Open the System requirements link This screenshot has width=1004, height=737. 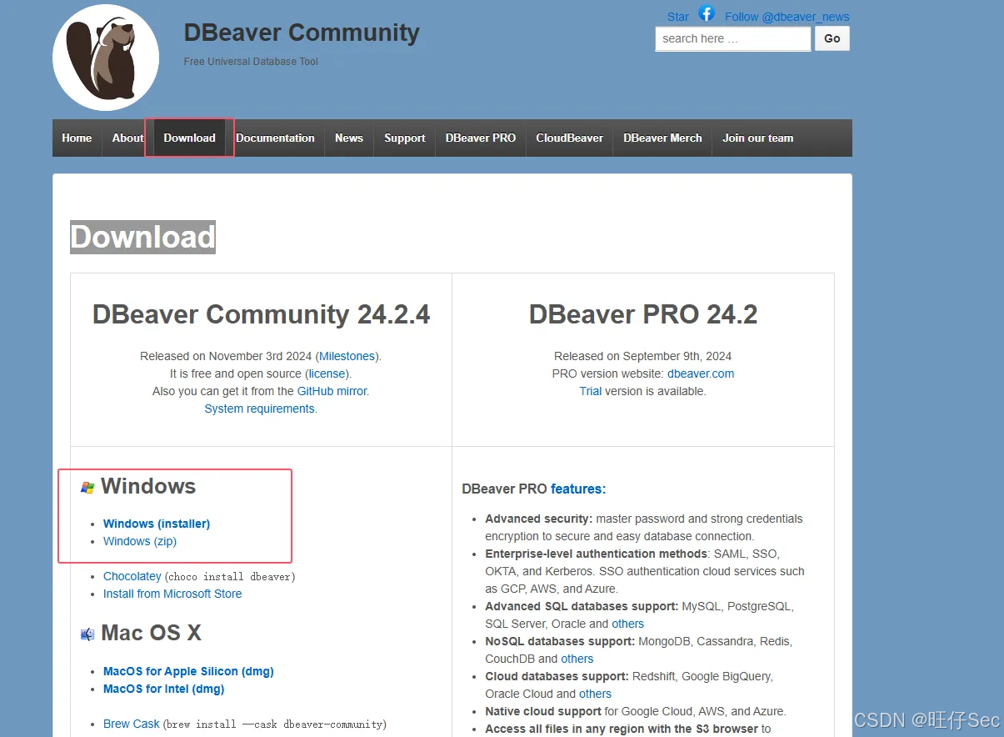point(260,409)
